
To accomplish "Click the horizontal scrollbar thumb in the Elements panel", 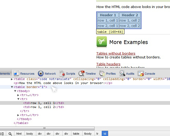I will (x=47, y=129).
